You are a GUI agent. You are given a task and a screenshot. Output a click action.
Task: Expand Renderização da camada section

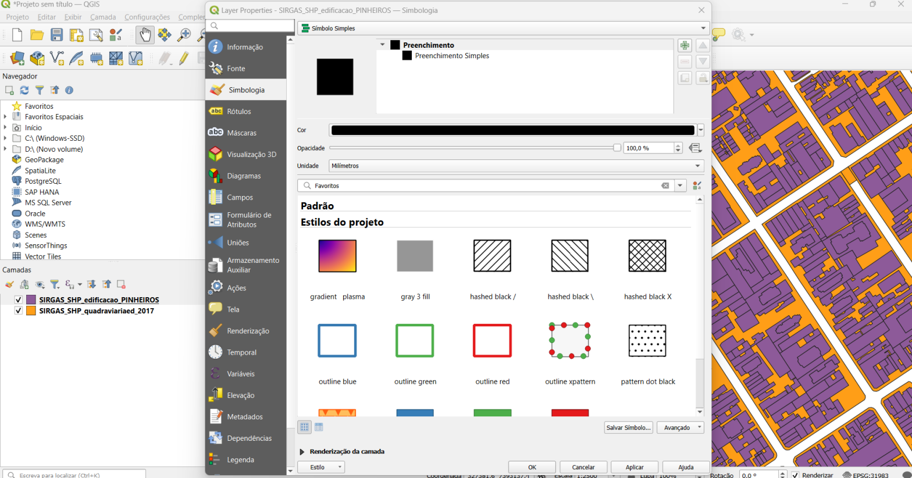pyautogui.click(x=302, y=452)
